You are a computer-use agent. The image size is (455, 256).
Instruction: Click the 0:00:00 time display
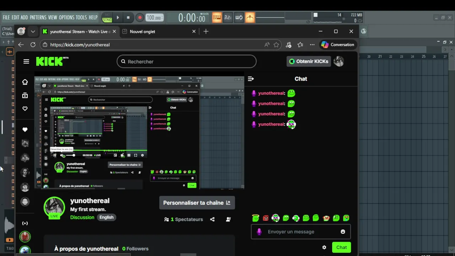[192, 17]
